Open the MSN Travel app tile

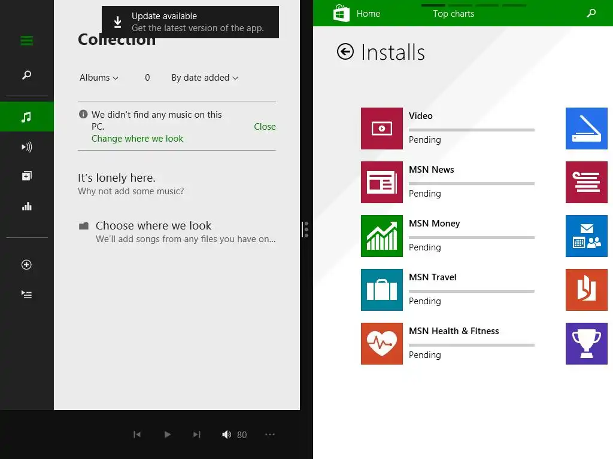(x=381, y=290)
